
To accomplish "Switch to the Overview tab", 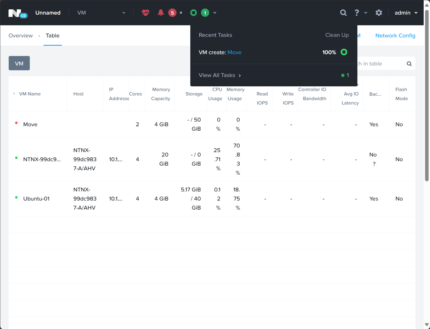I will pos(21,35).
